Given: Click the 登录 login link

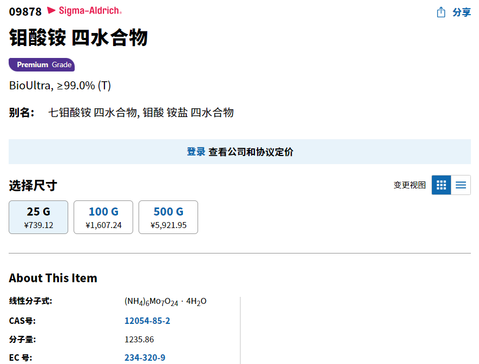Looking at the screenshot, I should point(196,152).
